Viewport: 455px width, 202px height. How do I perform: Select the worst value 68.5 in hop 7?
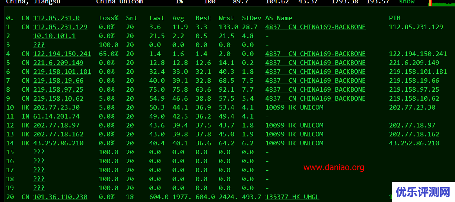point(227,81)
